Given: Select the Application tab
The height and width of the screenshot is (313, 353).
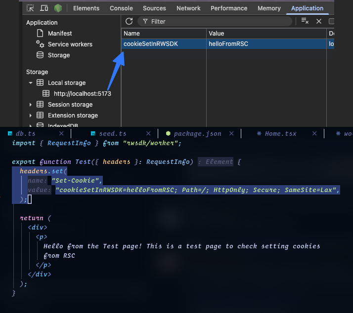Looking at the screenshot, I should coord(308,8).
